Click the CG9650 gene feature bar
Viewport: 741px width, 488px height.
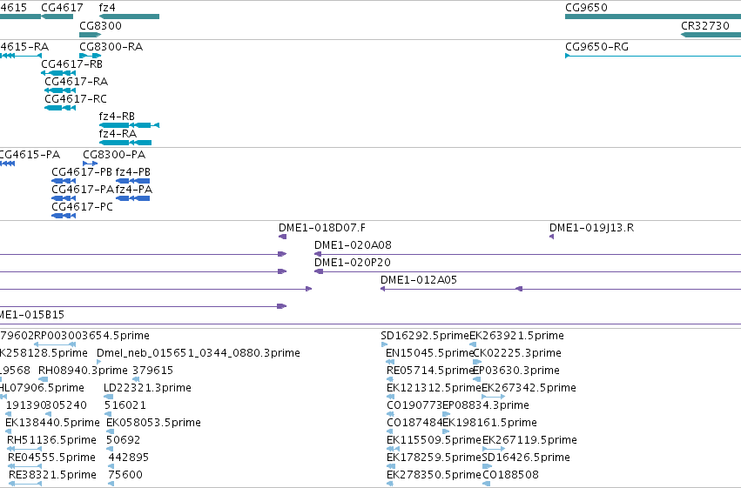(653, 17)
